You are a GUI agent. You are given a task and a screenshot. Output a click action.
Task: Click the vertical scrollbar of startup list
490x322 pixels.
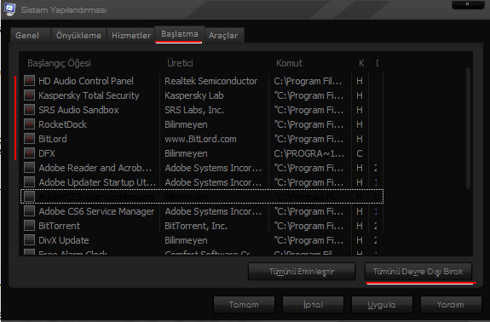468,128
